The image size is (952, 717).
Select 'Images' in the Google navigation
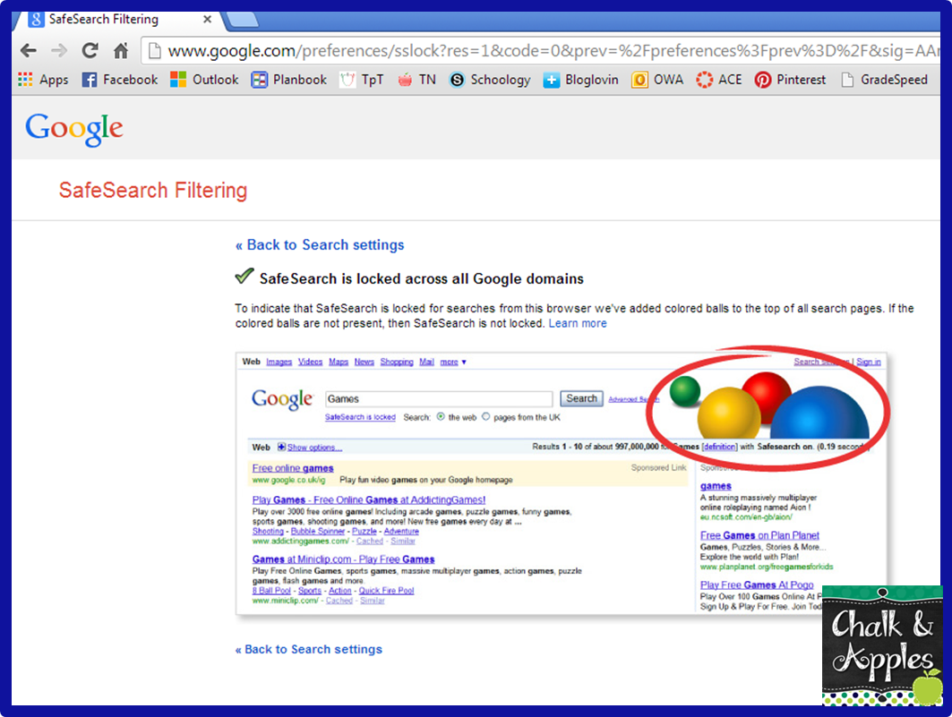pyautogui.click(x=279, y=362)
